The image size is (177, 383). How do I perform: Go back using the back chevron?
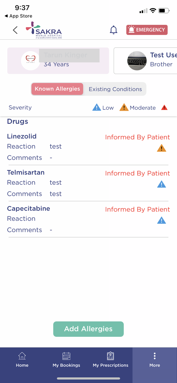click(x=15, y=30)
